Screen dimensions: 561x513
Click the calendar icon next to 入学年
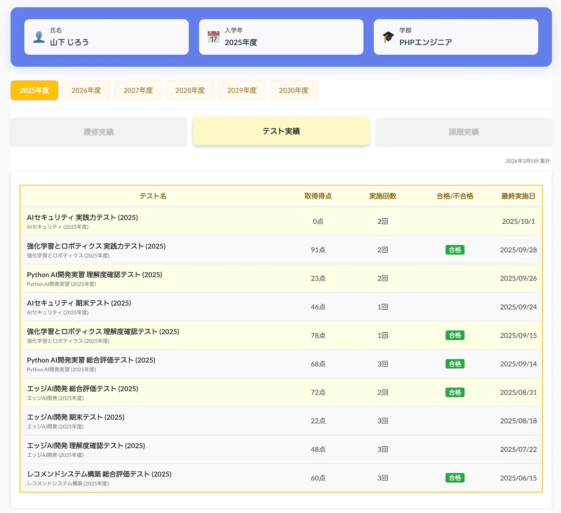click(213, 37)
